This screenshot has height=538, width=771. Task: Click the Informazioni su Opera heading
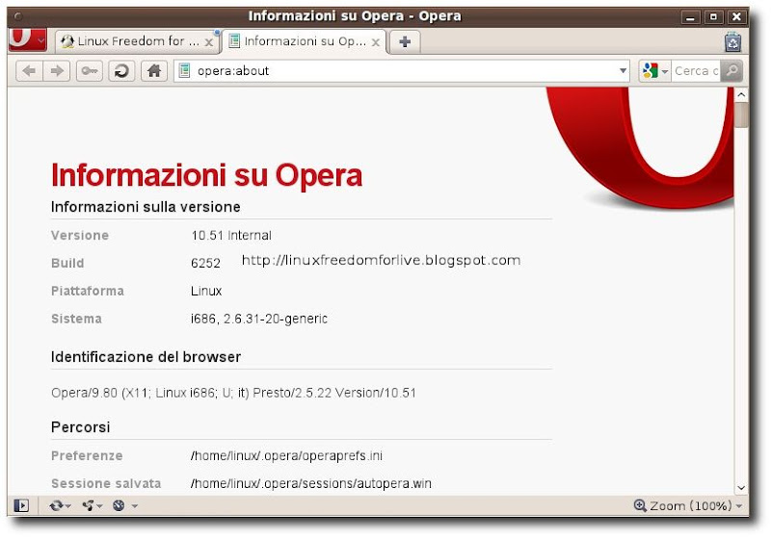pyautogui.click(x=206, y=175)
